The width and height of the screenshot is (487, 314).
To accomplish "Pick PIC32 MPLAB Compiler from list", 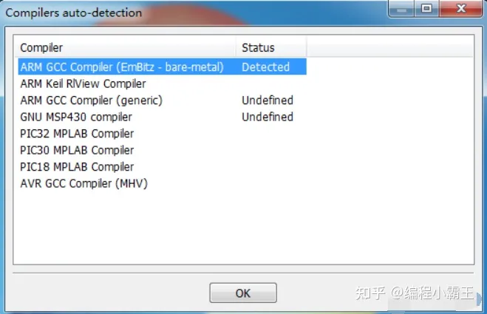I will [77, 134].
